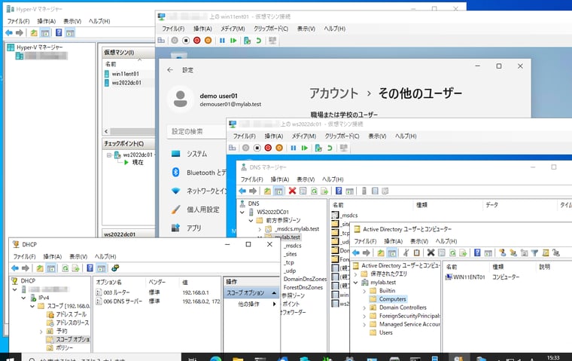Click orange save icon in win11ent01 VM toolbar
Image resolution: width=572 pixels, height=361 pixels.
click(208, 41)
